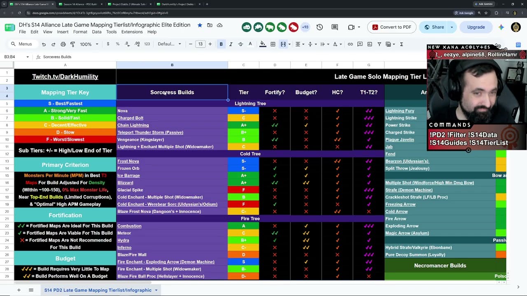Undo the last action in toolbar
Image resolution: width=527 pixels, height=296 pixels.
(x=44, y=44)
